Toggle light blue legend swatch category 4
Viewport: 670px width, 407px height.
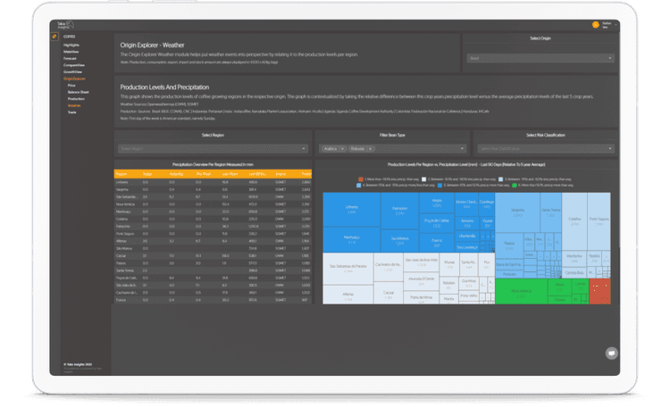tap(358, 186)
